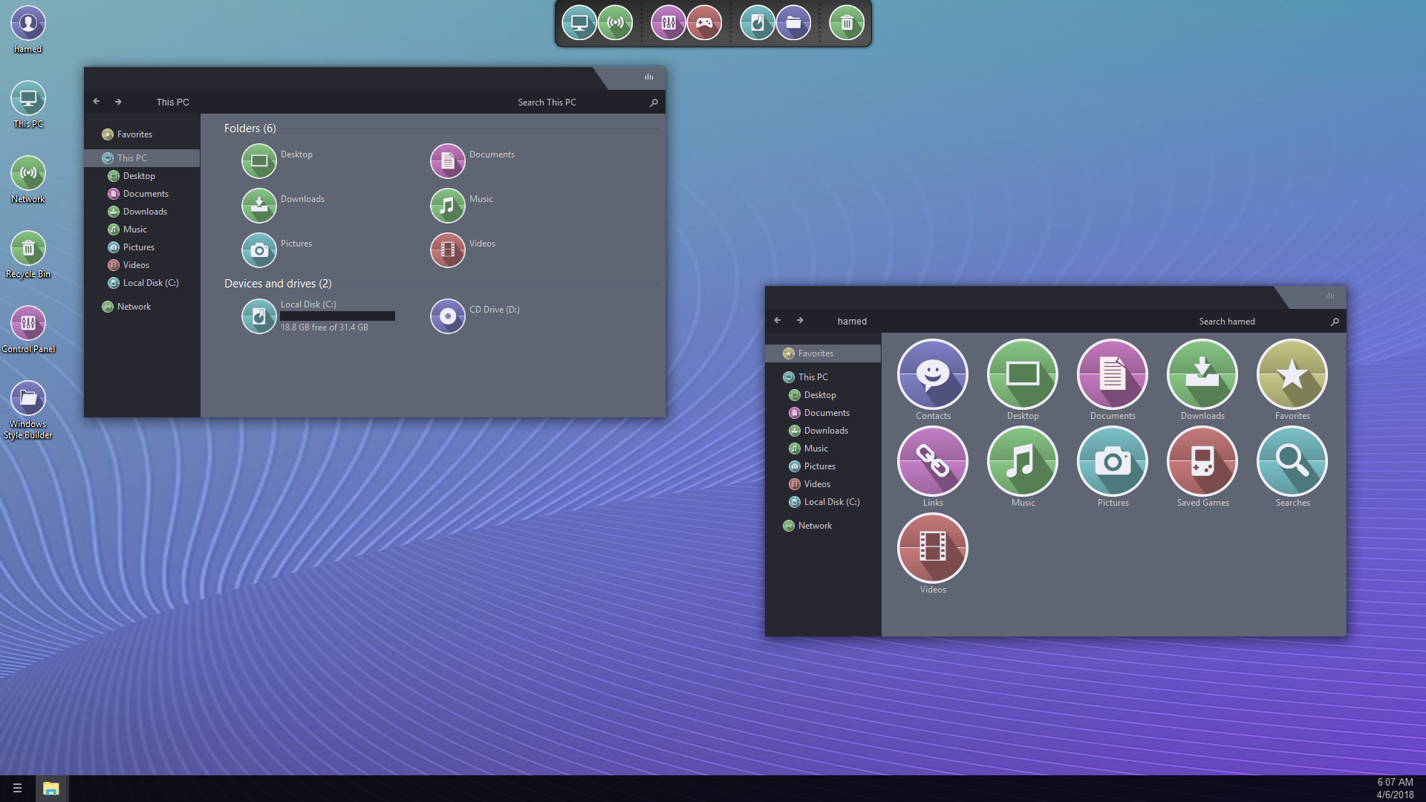This screenshot has width=1426, height=802.
Task: Open the Saved Games folder
Action: [x=1202, y=462]
